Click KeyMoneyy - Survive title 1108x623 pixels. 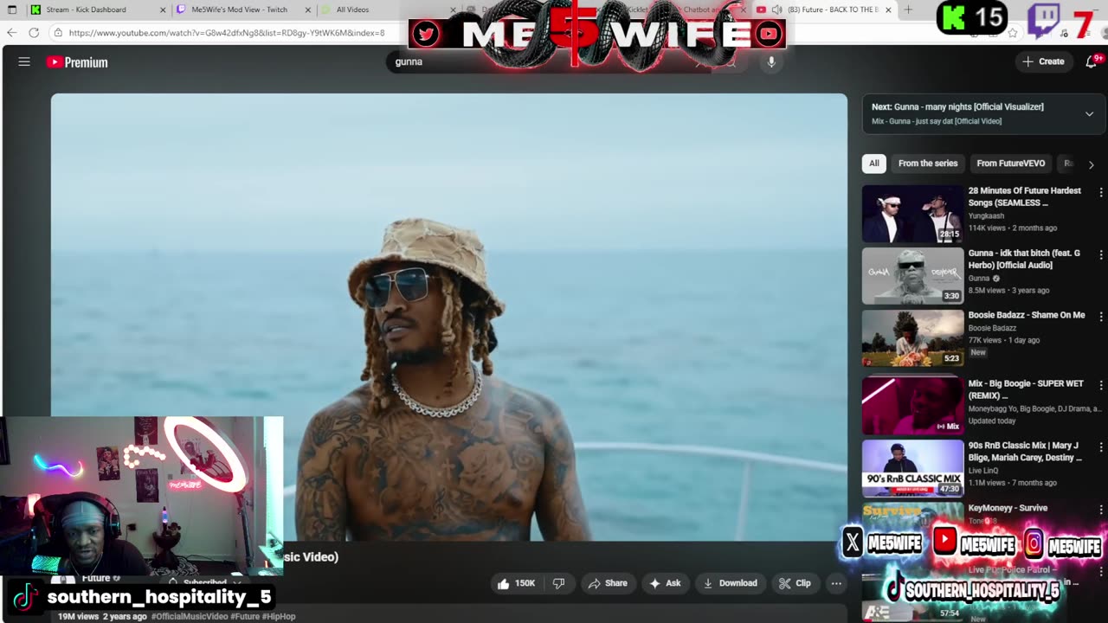[1008, 508]
